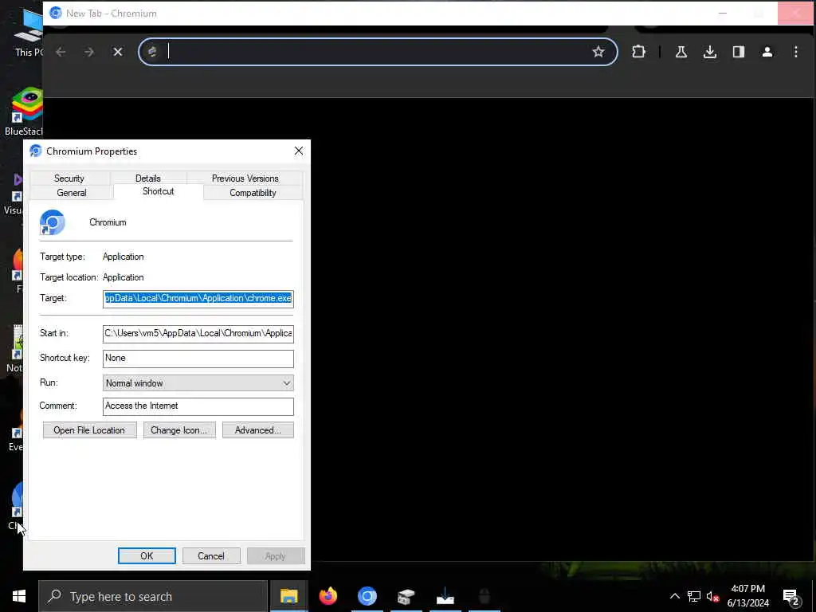Expand the Run Normal window dropdown
Screen dimensions: 816x612
pos(198,383)
